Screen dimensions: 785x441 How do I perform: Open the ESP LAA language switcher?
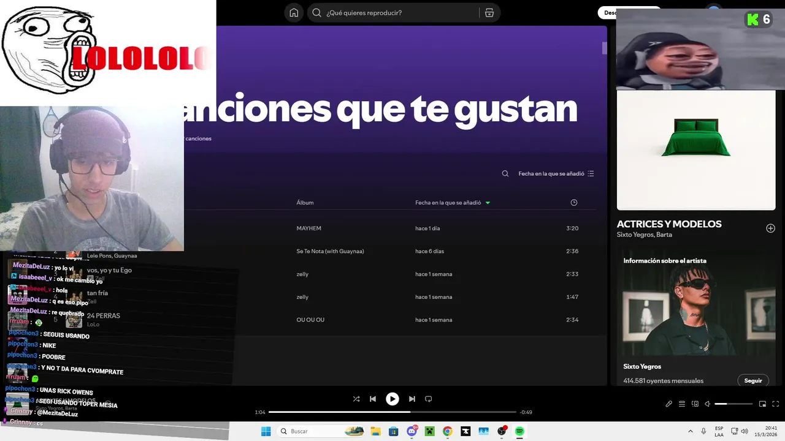coord(719,431)
